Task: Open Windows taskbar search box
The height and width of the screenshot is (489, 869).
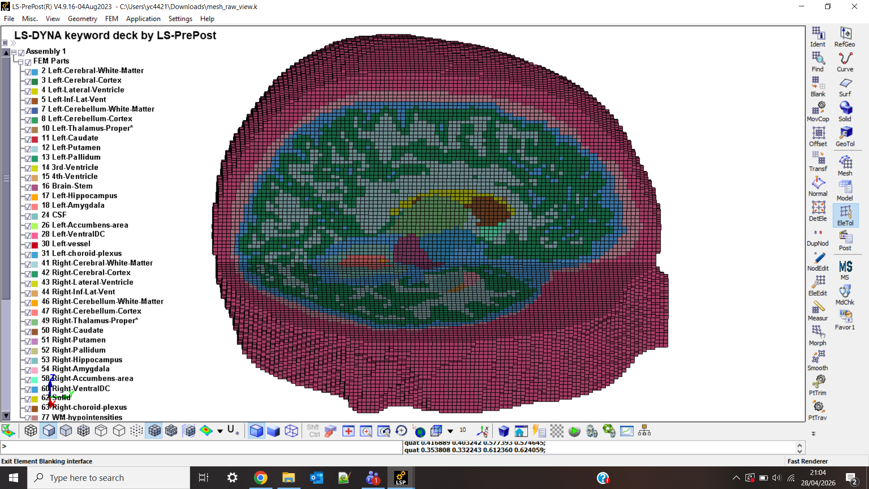Action: click(x=109, y=478)
